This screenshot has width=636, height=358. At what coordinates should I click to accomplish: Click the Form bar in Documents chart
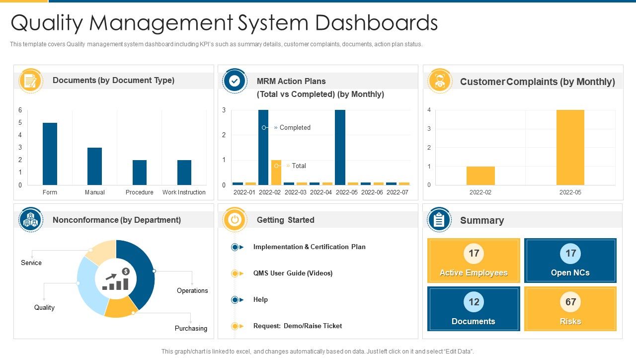50,154
